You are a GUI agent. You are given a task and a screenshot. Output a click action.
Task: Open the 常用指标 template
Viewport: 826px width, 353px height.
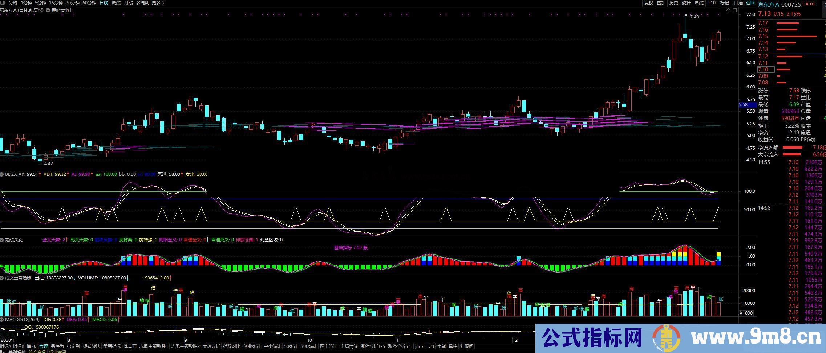tap(112, 346)
